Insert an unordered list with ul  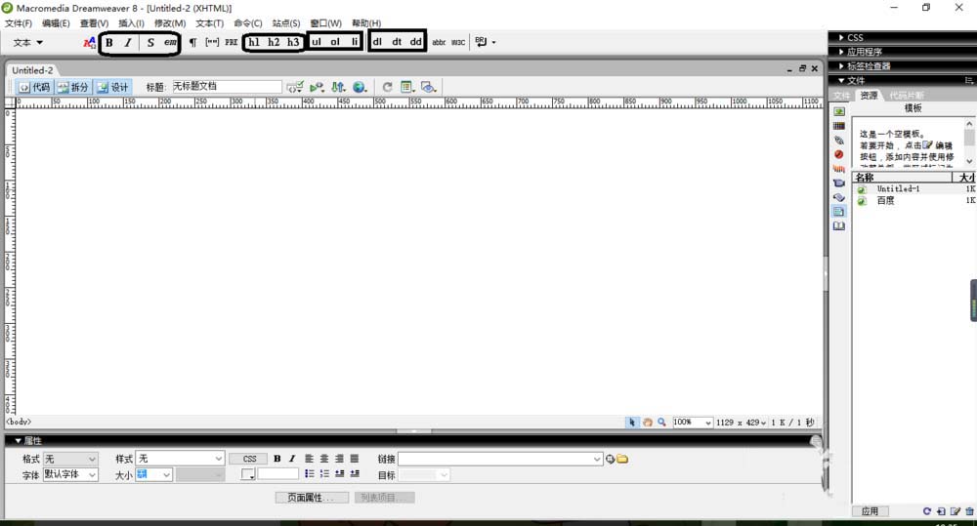tap(317, 42)
